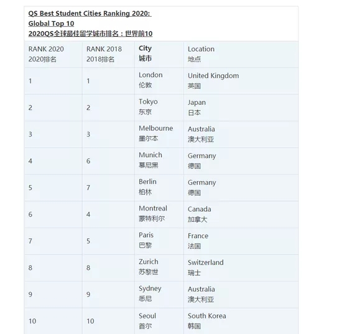Select the Canada location cell

(x=241, y=214)
